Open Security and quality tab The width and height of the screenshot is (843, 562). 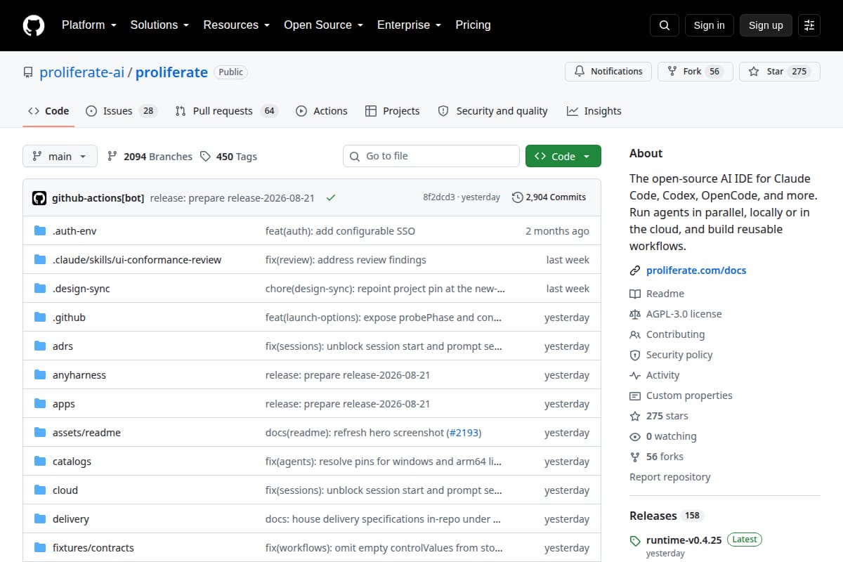click(x=492, y=111)
